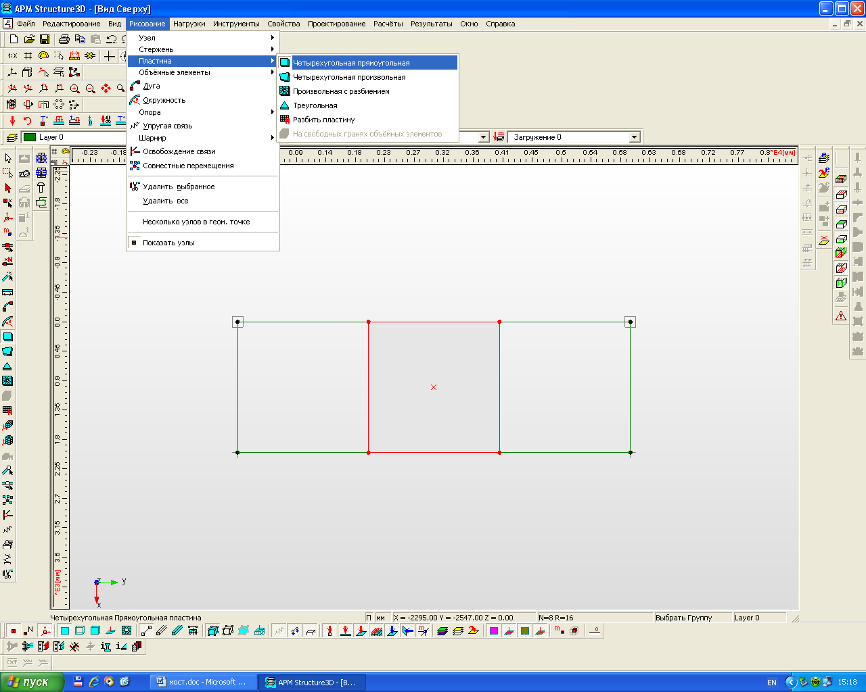Click the red X center marker in canvas
This screenshot has width=866, height=692.
pos(434,387)
